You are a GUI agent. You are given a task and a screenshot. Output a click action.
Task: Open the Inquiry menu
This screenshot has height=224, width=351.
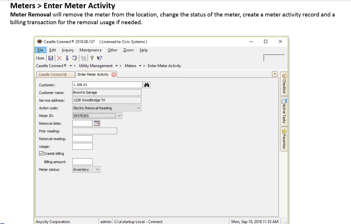[x=68, y=50]
